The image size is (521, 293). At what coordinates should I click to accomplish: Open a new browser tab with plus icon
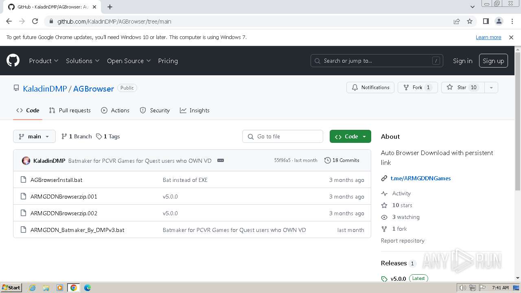pos(110,7)
